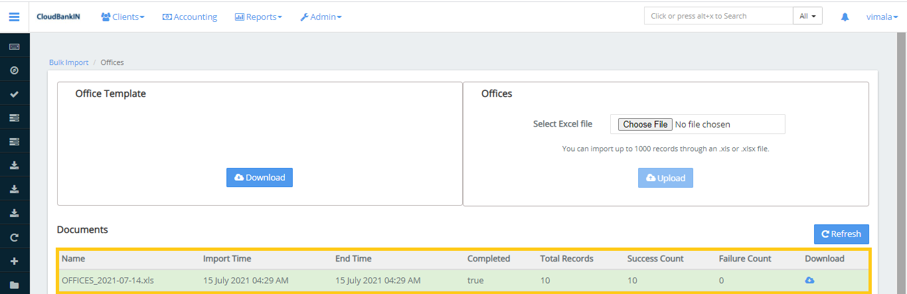Click the Bulk Import breadcrumb link
907x294 pixels.
(x=68, y=62)
